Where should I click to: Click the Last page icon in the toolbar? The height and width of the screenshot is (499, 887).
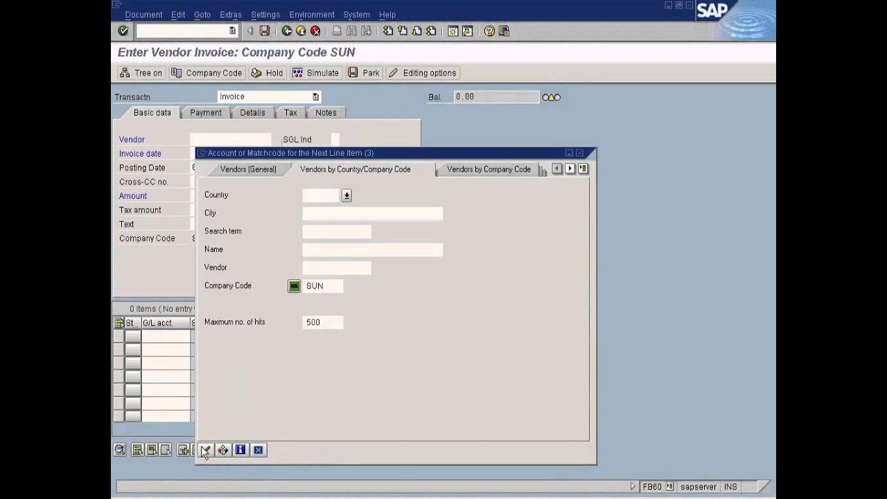click(431, 31)
